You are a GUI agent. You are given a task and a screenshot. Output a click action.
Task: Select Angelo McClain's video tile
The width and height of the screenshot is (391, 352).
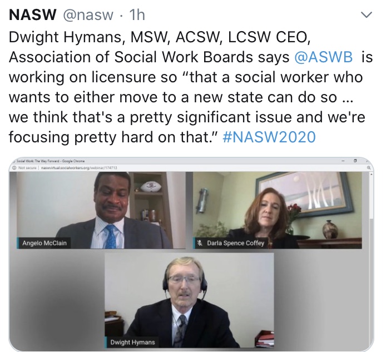101,210
